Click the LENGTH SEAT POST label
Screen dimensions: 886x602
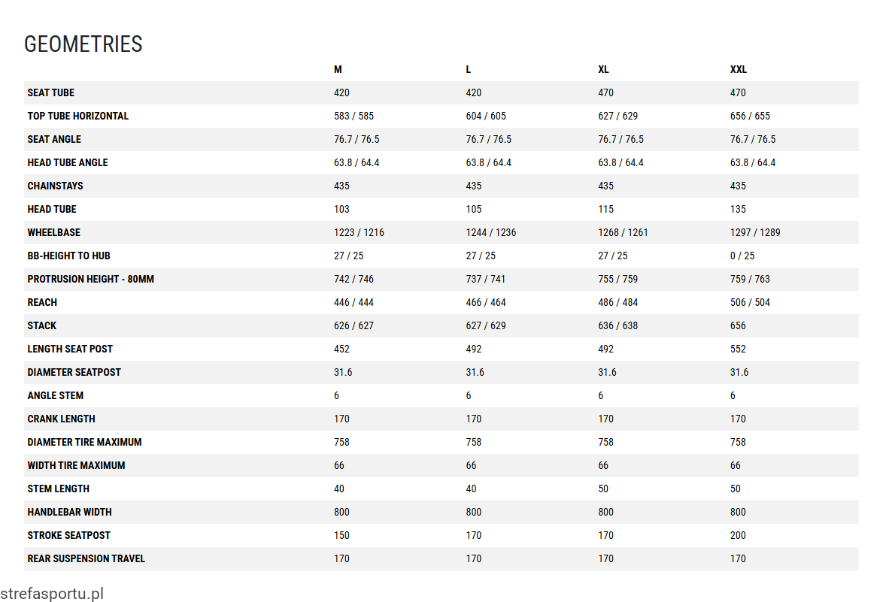coord(70,349)
